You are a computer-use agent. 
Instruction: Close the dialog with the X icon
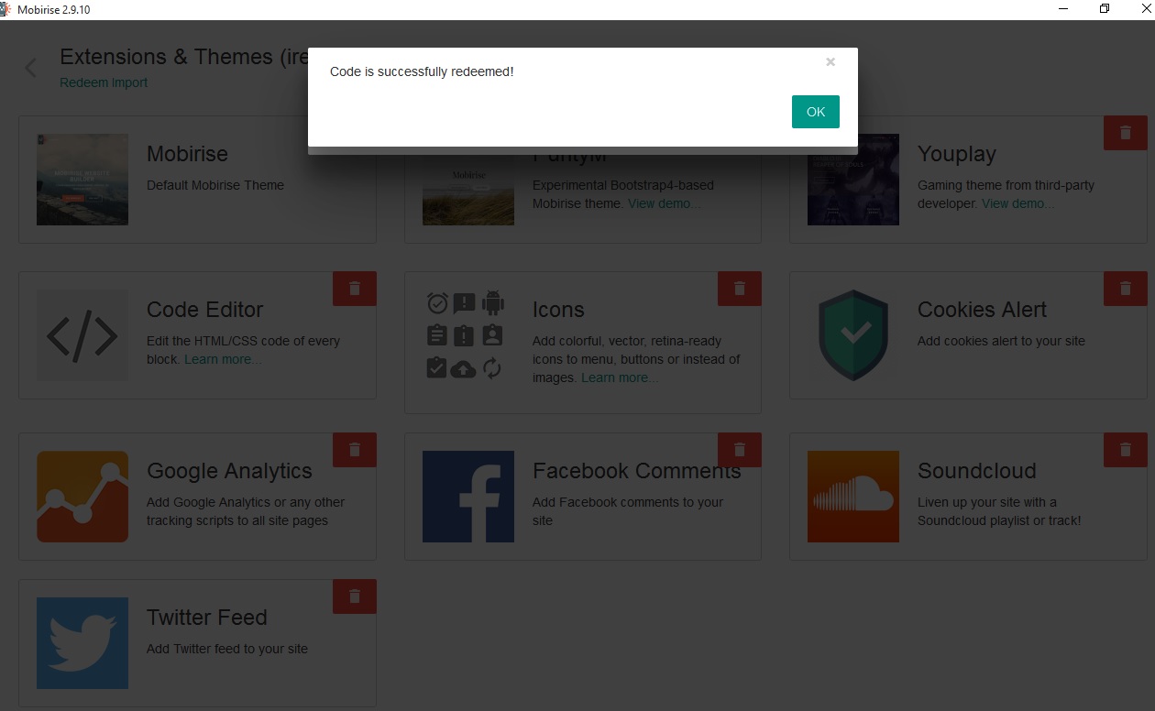tap(830, 62)
